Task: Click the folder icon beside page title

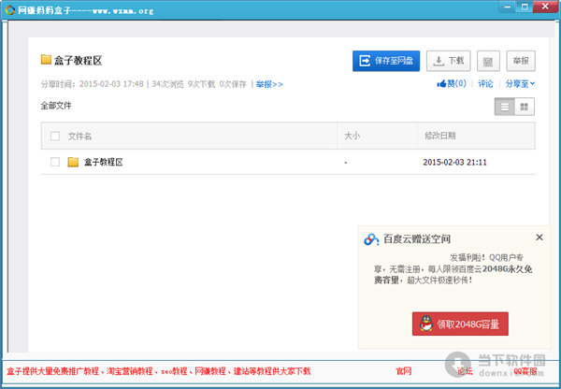Action: (46, 60)
